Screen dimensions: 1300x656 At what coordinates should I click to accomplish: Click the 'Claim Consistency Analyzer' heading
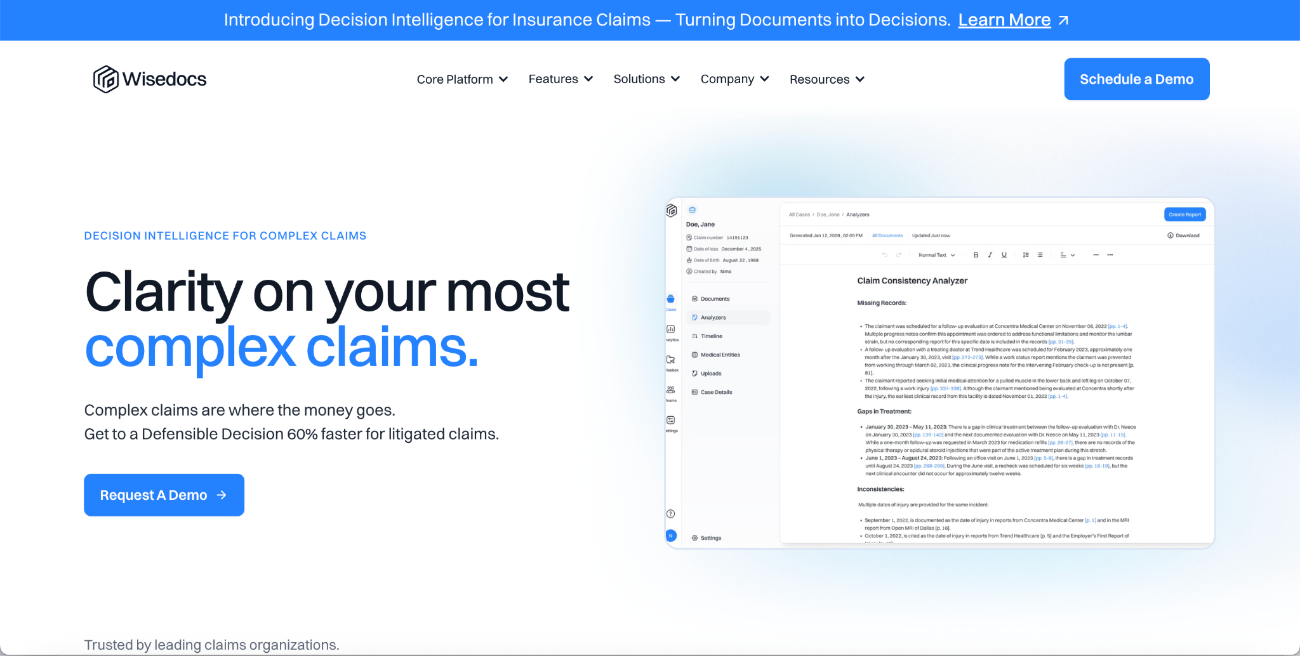click(912, 280)
